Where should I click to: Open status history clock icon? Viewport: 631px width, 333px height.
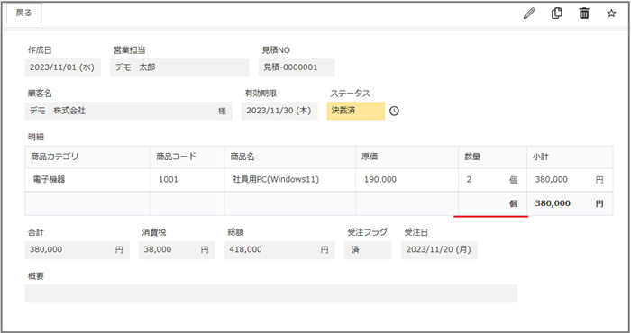[x=395, y=111]
